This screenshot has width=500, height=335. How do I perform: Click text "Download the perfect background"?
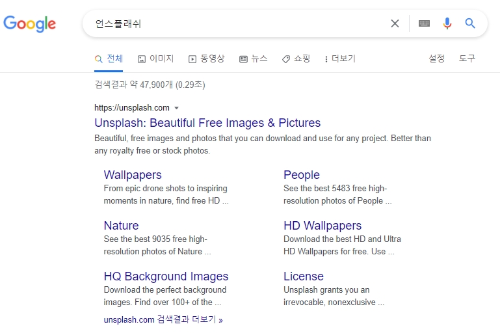coord(165,289)
